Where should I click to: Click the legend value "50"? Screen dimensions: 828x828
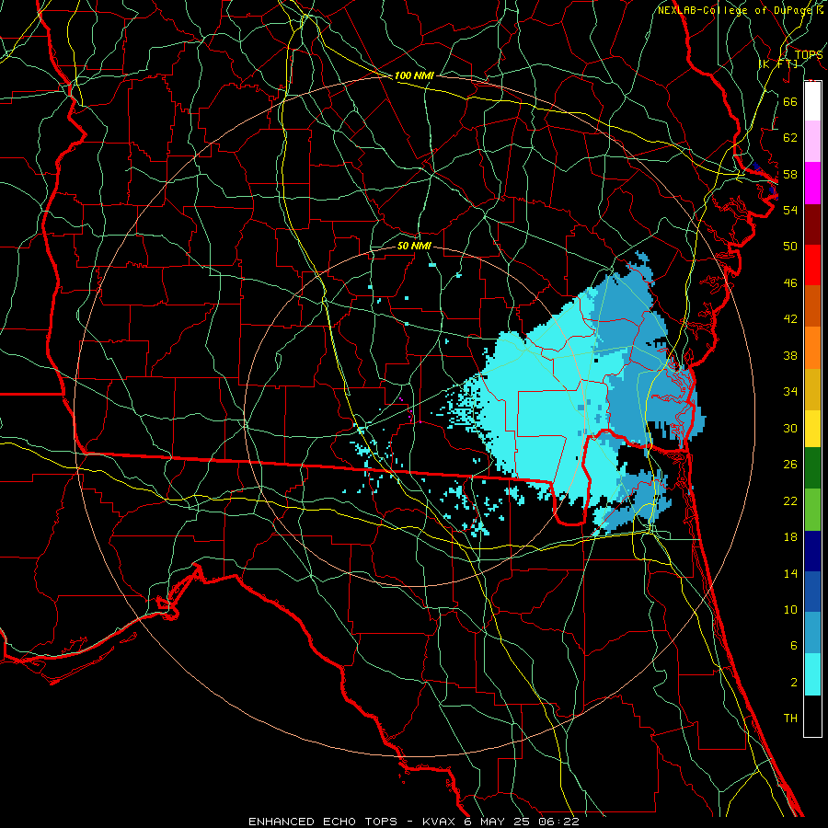(x=790, y=246)
